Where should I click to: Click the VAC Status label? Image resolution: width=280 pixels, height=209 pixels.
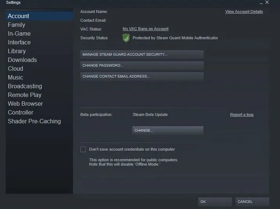pyautogui.click(x=91, y=29)
